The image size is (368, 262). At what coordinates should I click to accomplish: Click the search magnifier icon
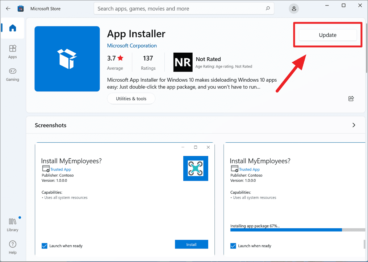[x=268, y=8]
